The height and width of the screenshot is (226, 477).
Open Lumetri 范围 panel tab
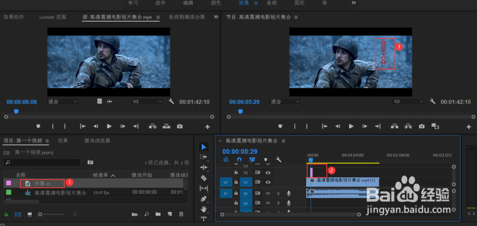52,17
